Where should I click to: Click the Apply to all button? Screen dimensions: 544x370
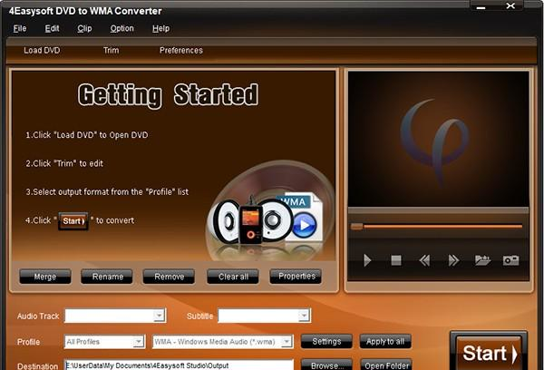tap(385, 342)
